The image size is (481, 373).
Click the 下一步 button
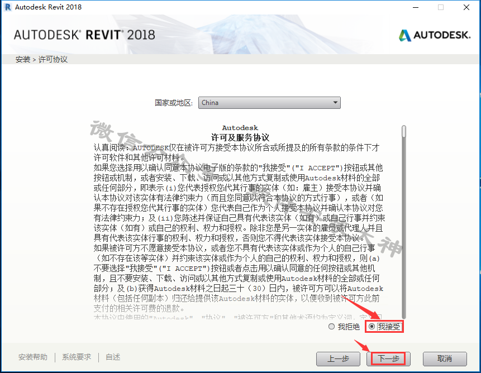[x=388, y=358]
